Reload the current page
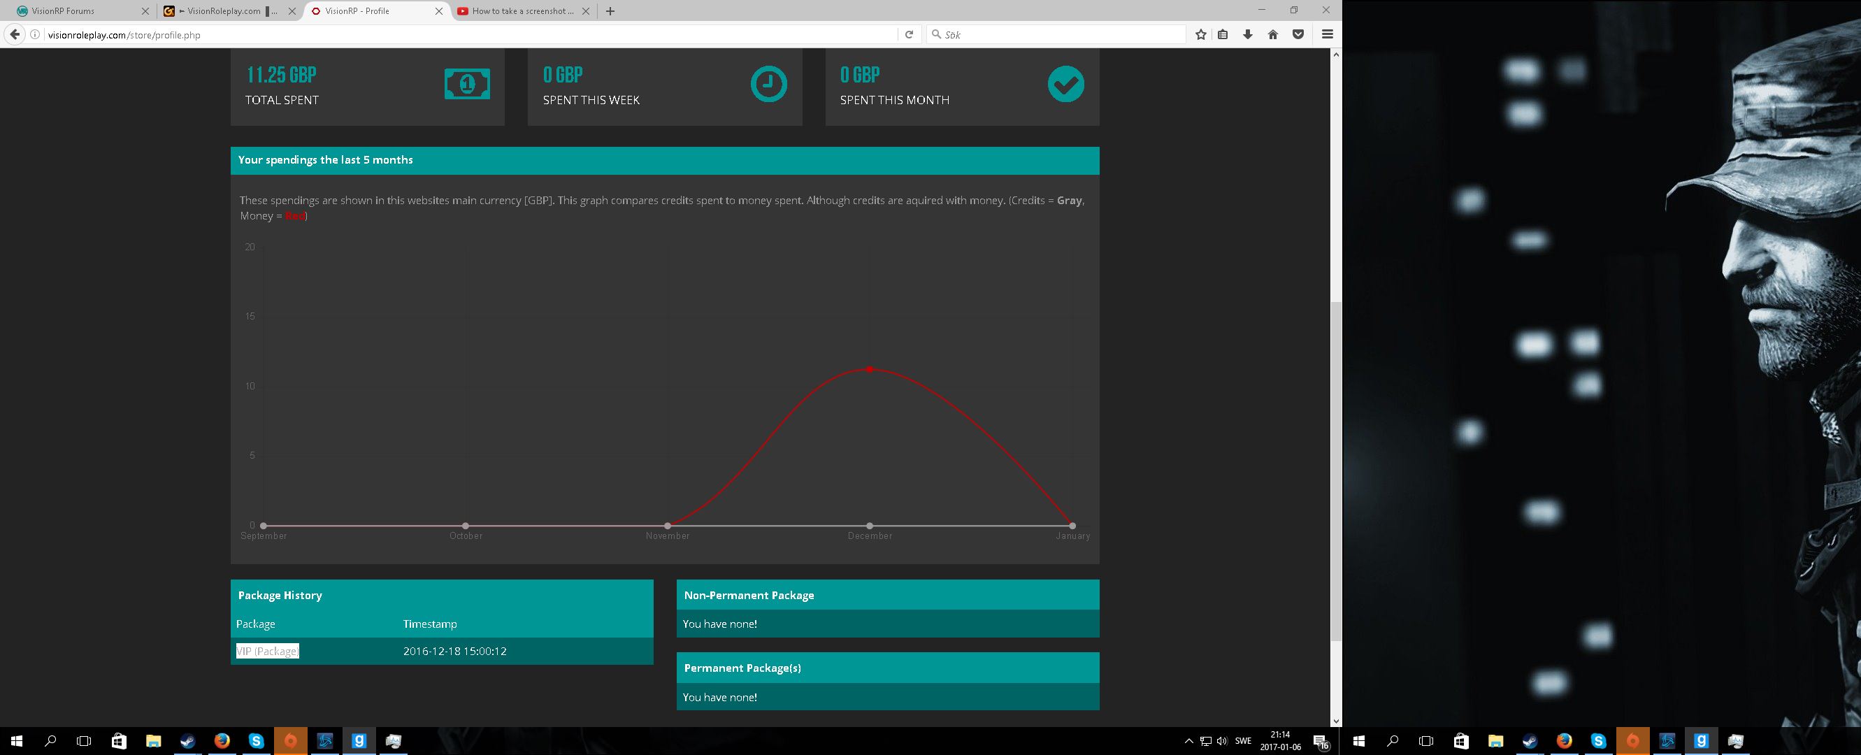Viewport: 1861px width, 755px height. coord(909,35)
